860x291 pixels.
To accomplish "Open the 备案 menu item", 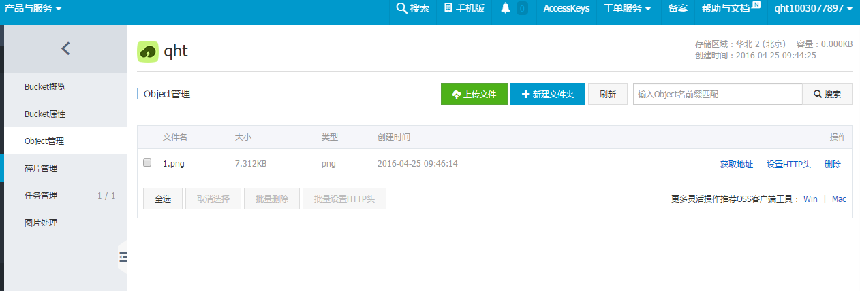I will tap(678, 9).
